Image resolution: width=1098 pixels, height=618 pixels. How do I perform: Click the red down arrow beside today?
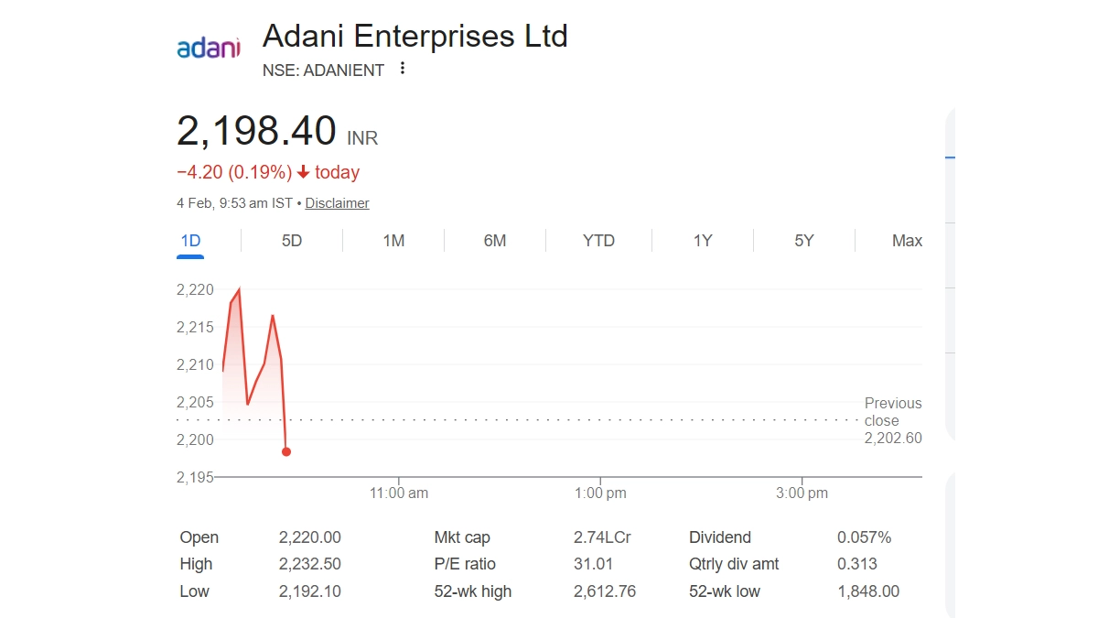click(x=304, y=172)
